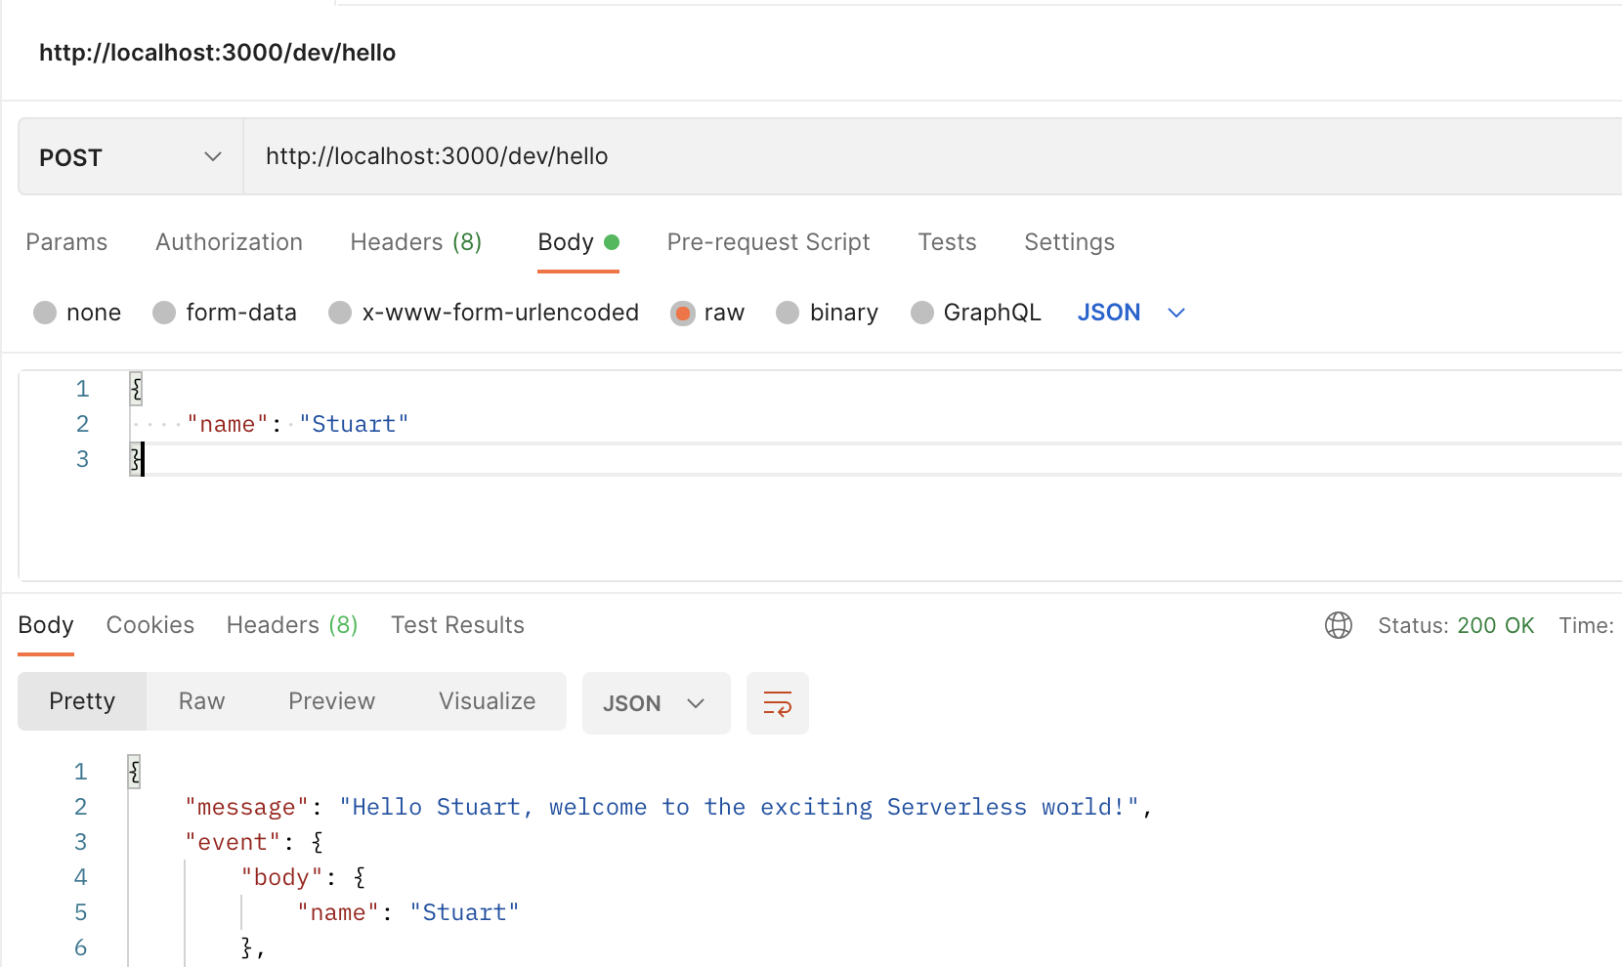1622x967 pixels.
Task: Open the response Cookies tab
Action: coord(149,625)
